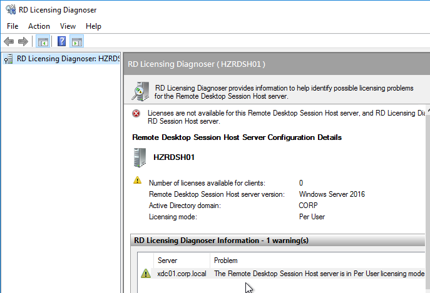The image size is (430, 293).
Task: Toggle the Show/Hide Action Pane toolbar icon
Action: pyautogui.click(x=77, y=42)
